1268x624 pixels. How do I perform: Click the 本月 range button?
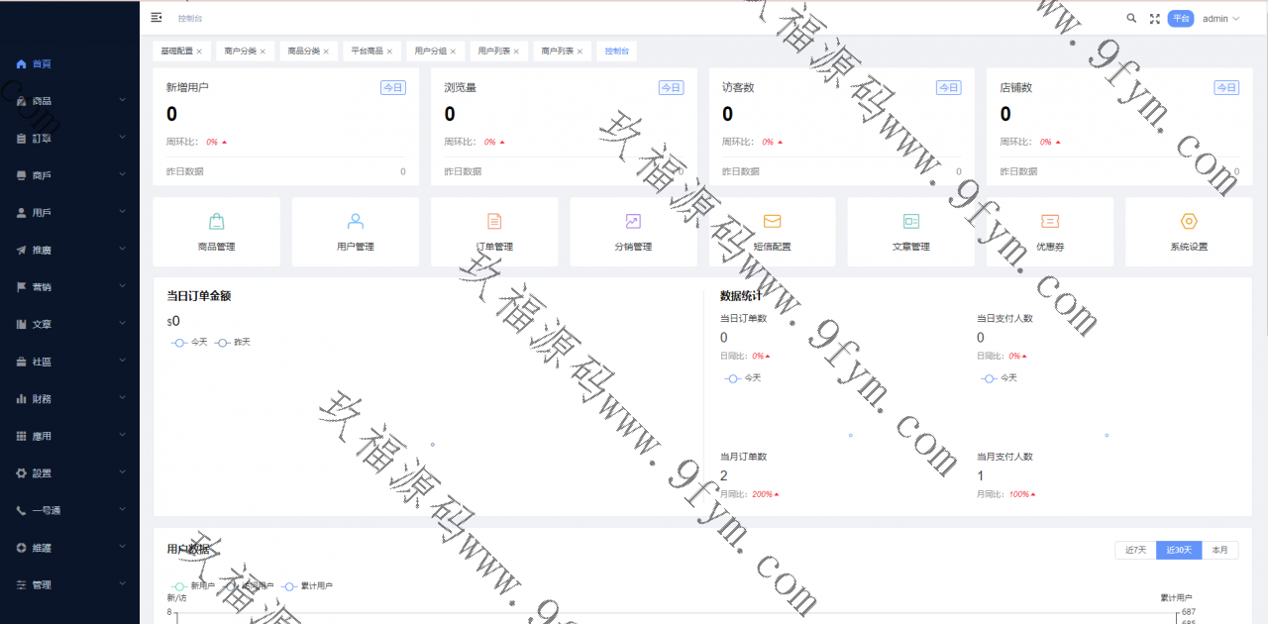(1219, 550)
